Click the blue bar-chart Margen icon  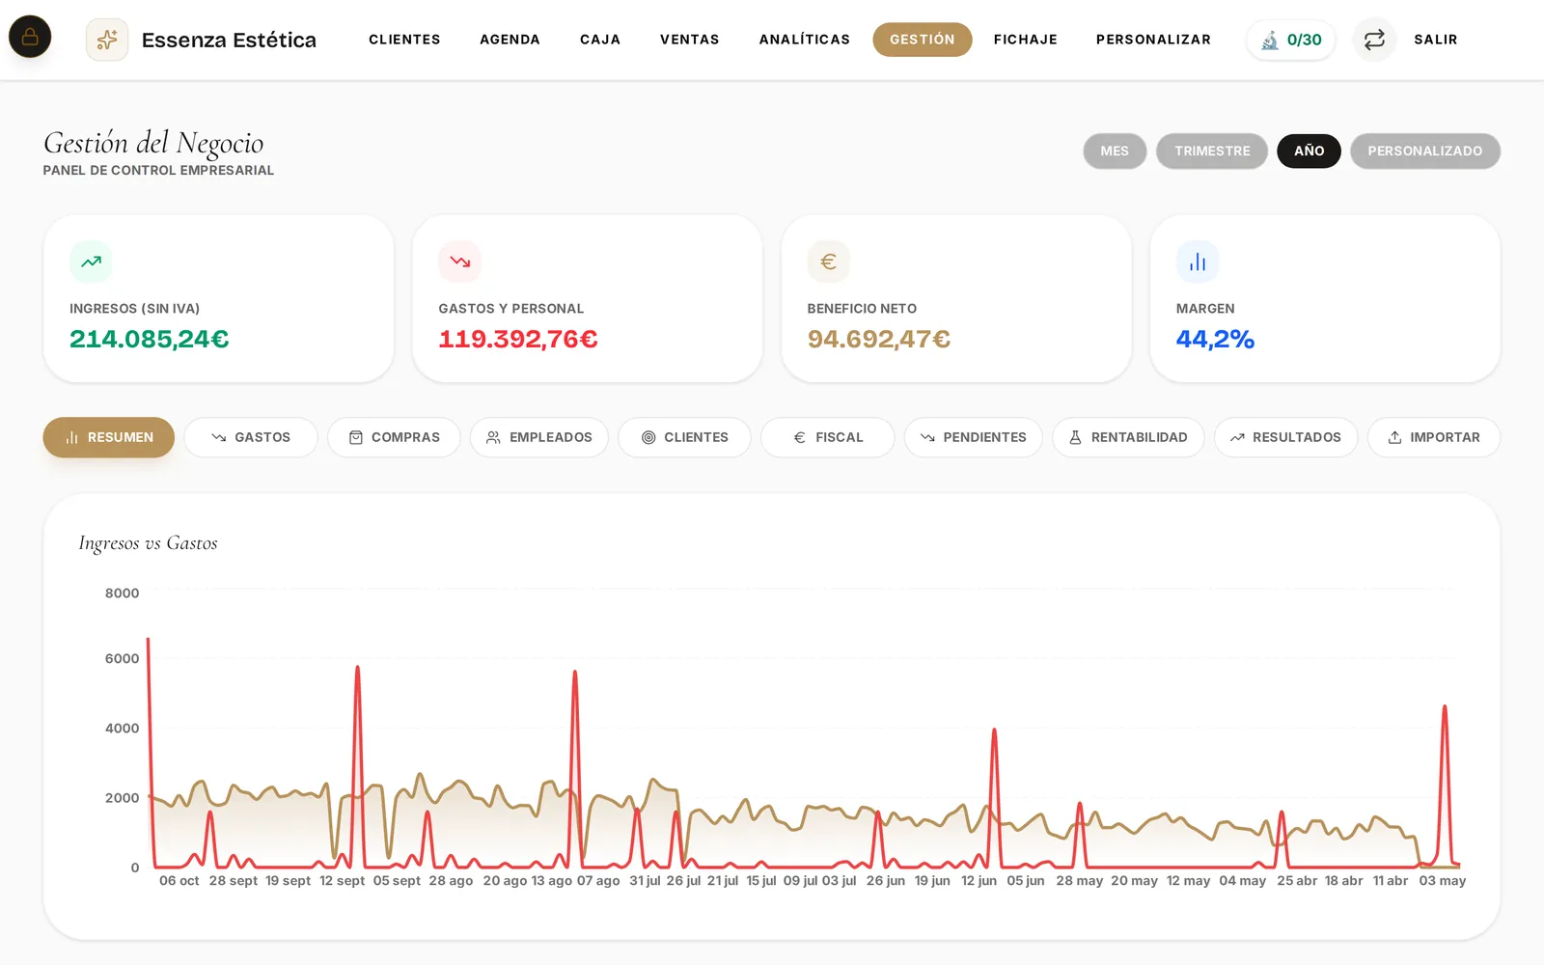(x=1198, y=262)
